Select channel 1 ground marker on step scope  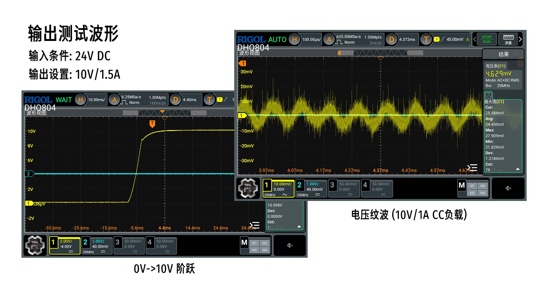click(x=29, y=203)
